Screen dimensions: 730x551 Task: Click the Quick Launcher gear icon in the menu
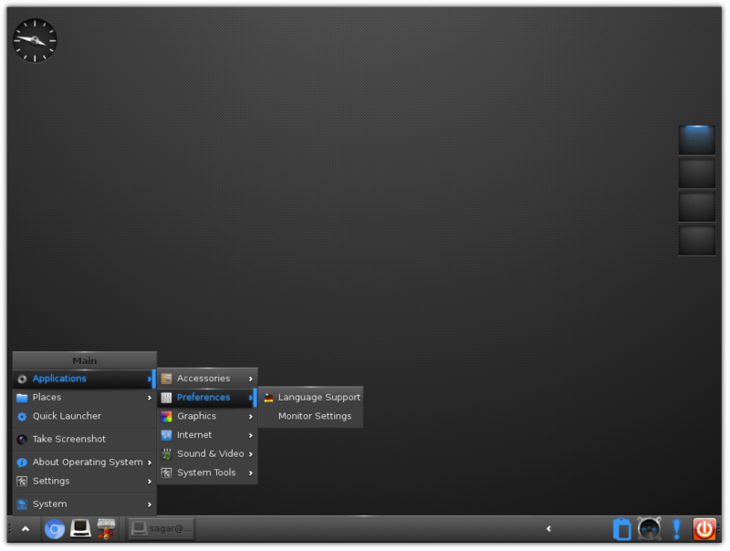tap(22, 416)
